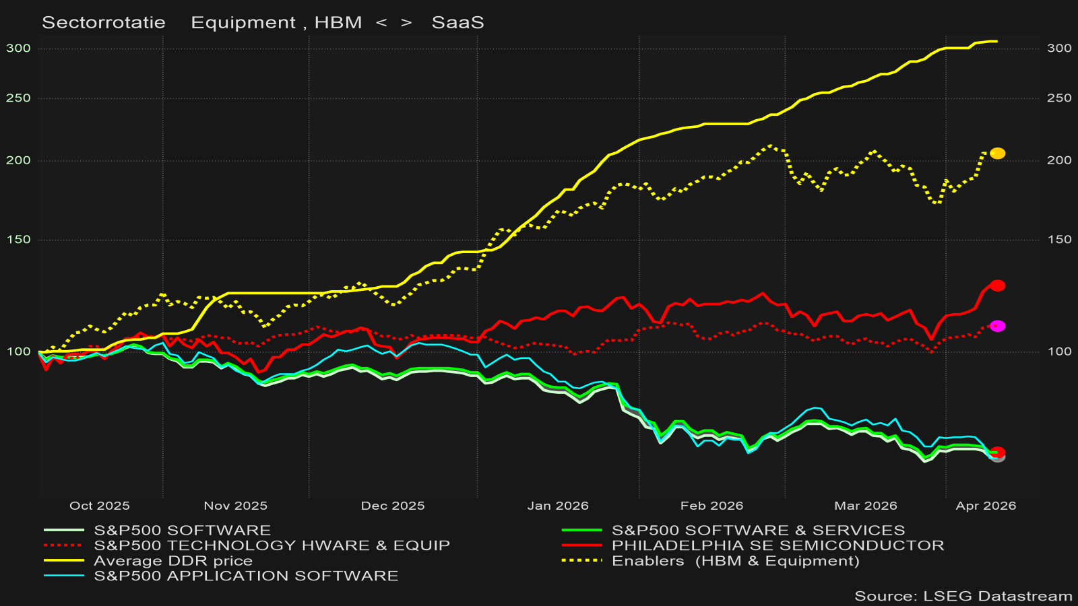This screenshot has width=1078, height=606.
Task: Click the magenta endpoint dot near 100 level
Action: 997,326
